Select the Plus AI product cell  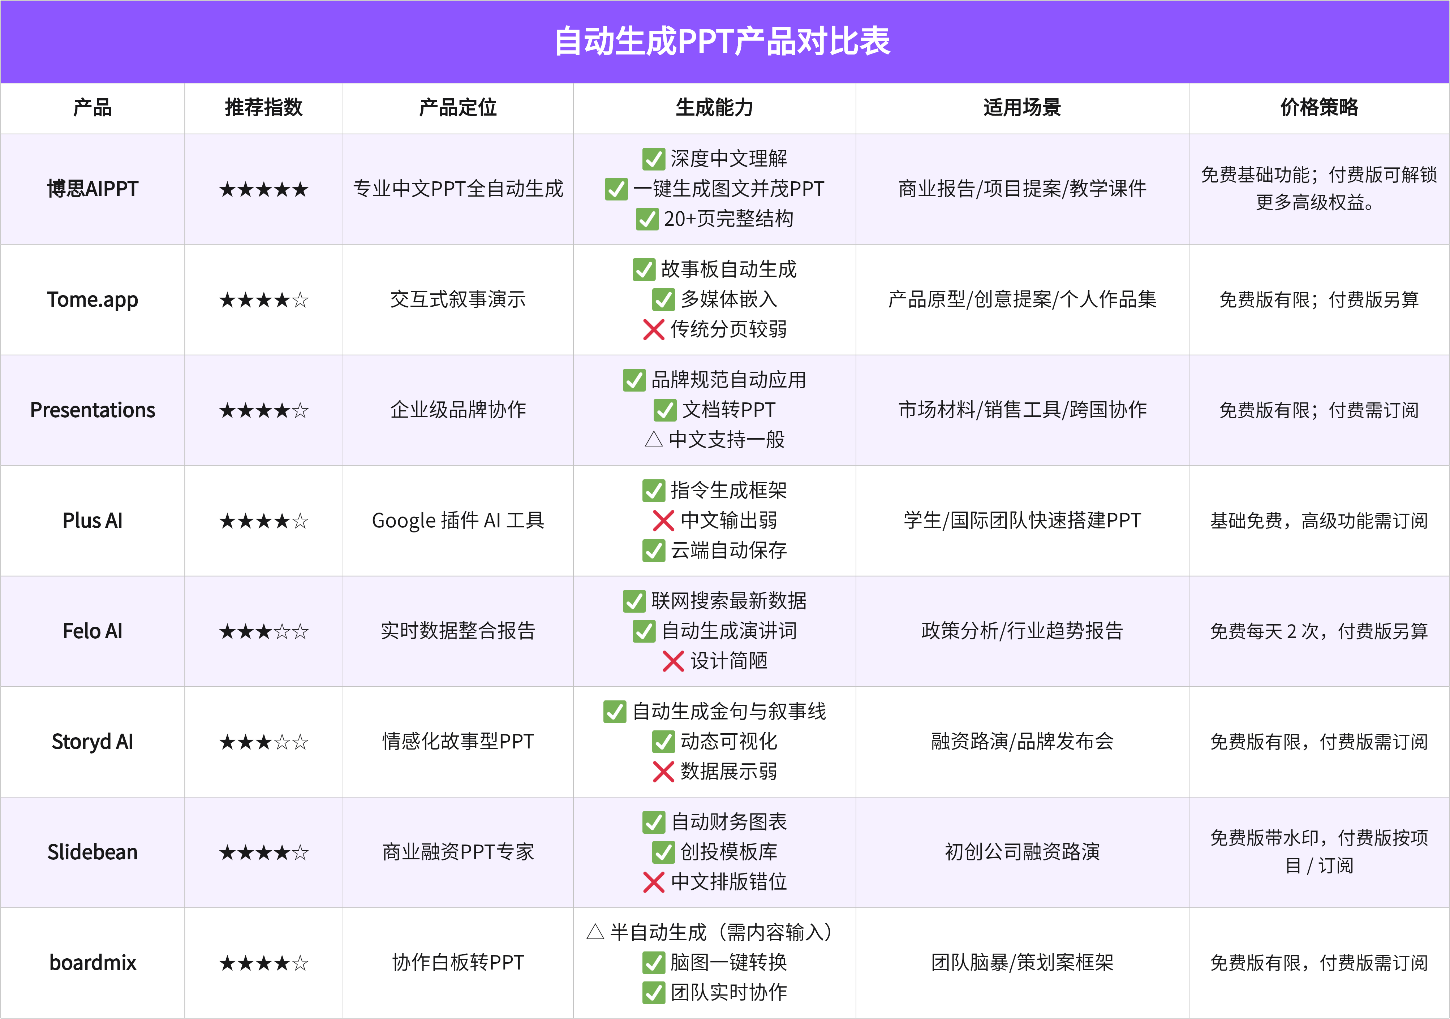[x=92, y=520]
